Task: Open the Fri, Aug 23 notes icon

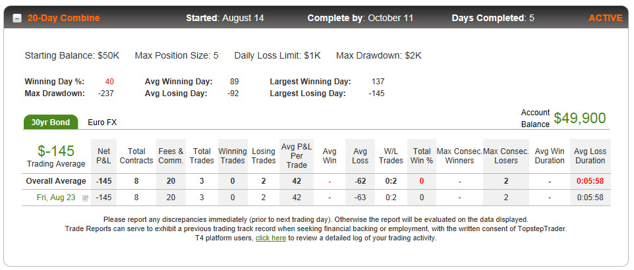Action: [85, 198]
